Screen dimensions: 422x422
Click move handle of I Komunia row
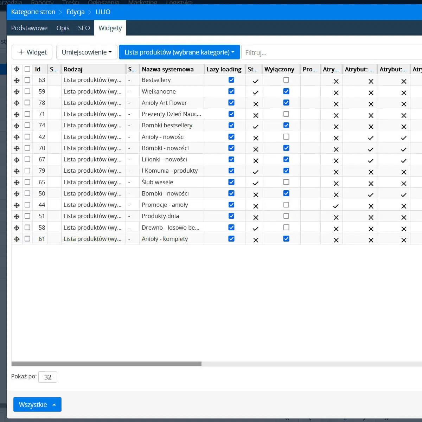pyautogui.click(x=17, y=171)
